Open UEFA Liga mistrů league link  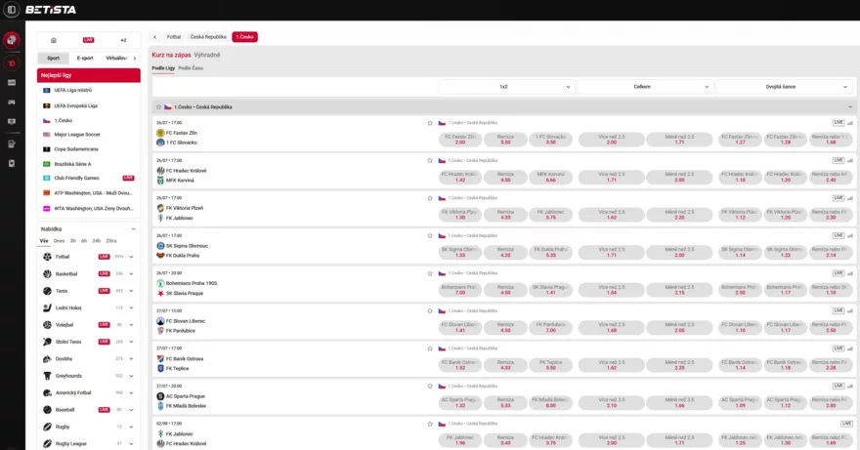tap(72, 90)
